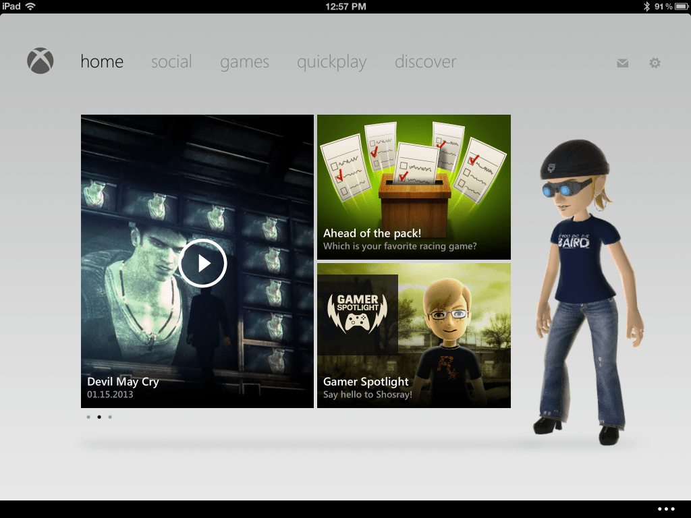Open settings via the gear icon
Image resolution: width=691 pixels, height=518 pixels.
tap(655, 63)
